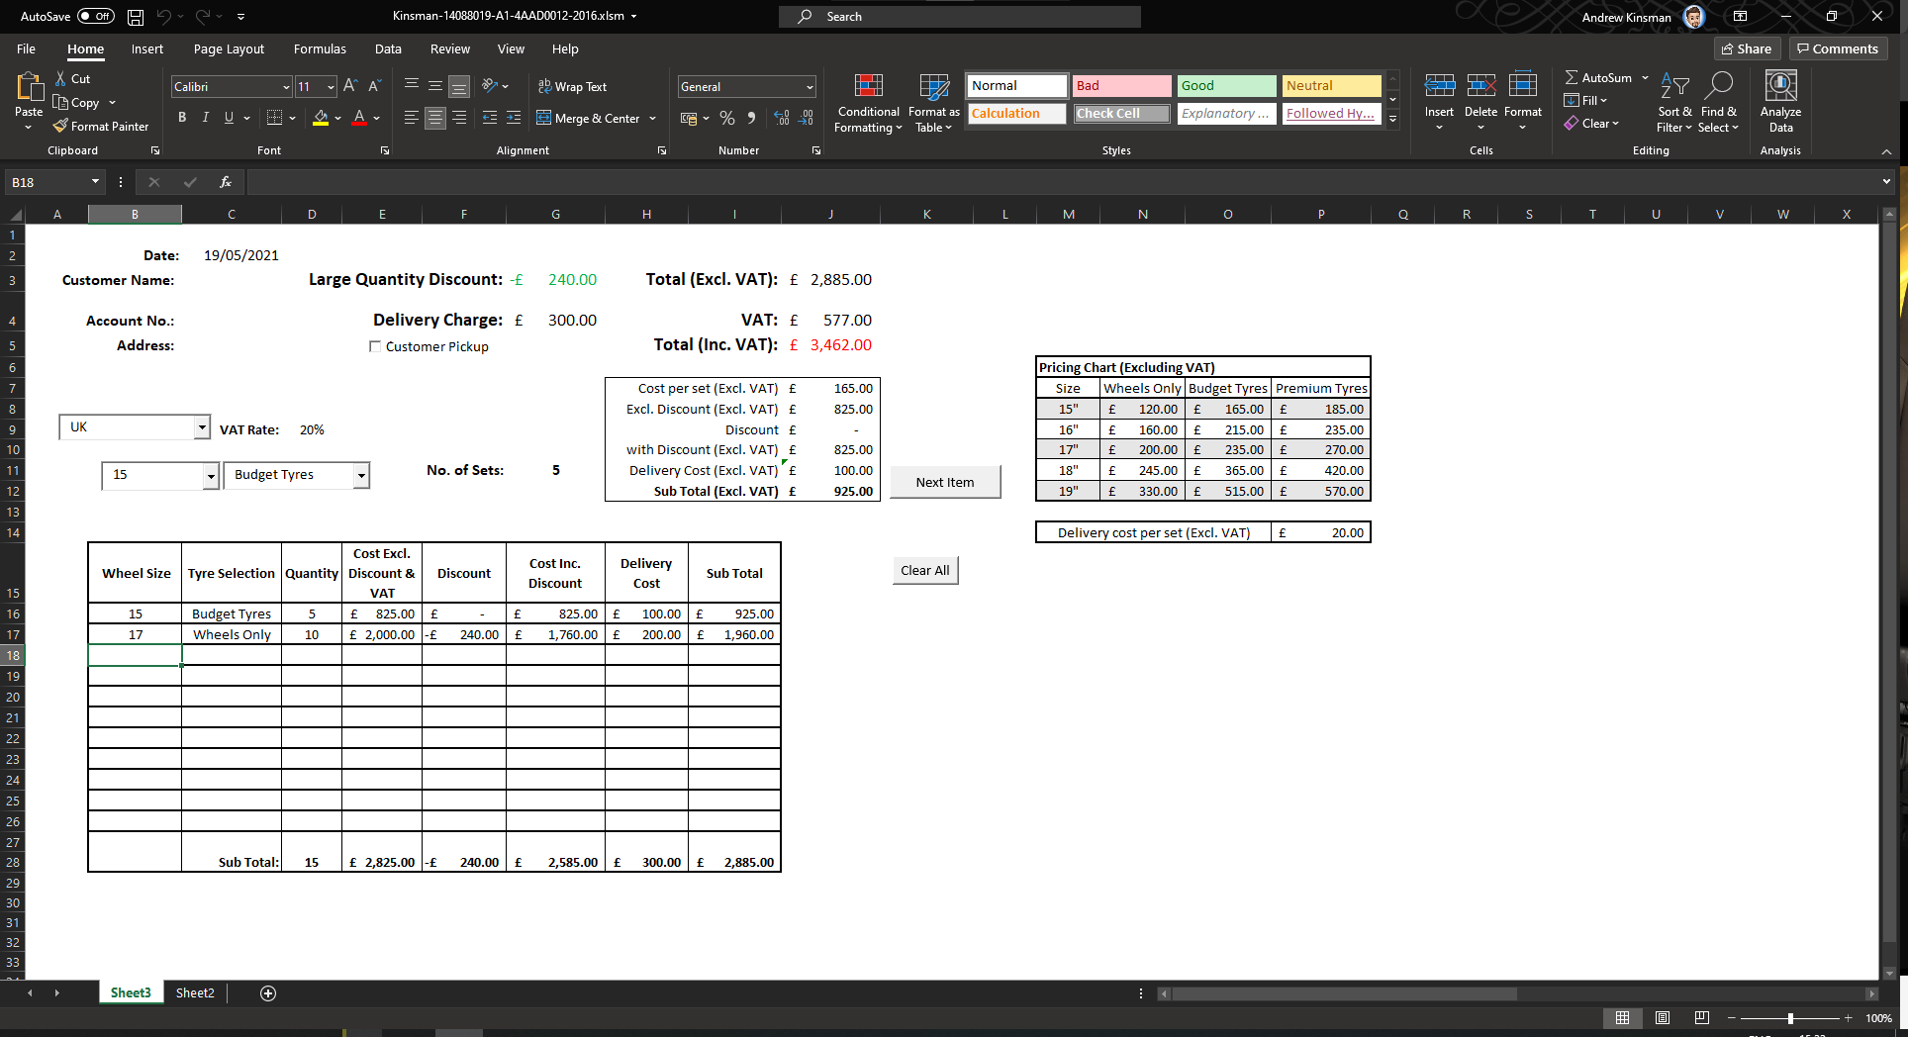Switch to the Formulas ribbon tab
This screenshot has height=1037, width=1908.
click(320, 48)
